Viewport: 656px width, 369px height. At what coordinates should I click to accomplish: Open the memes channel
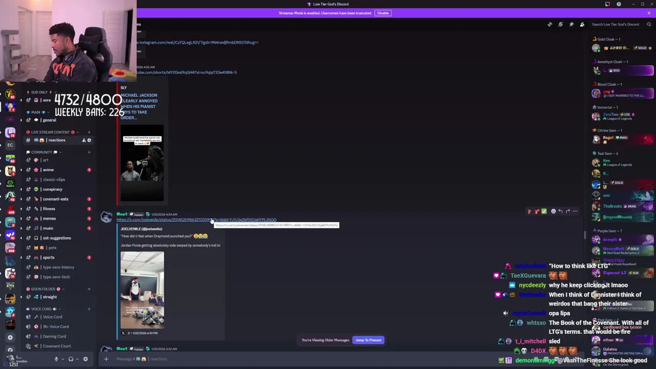pos(58,219)
